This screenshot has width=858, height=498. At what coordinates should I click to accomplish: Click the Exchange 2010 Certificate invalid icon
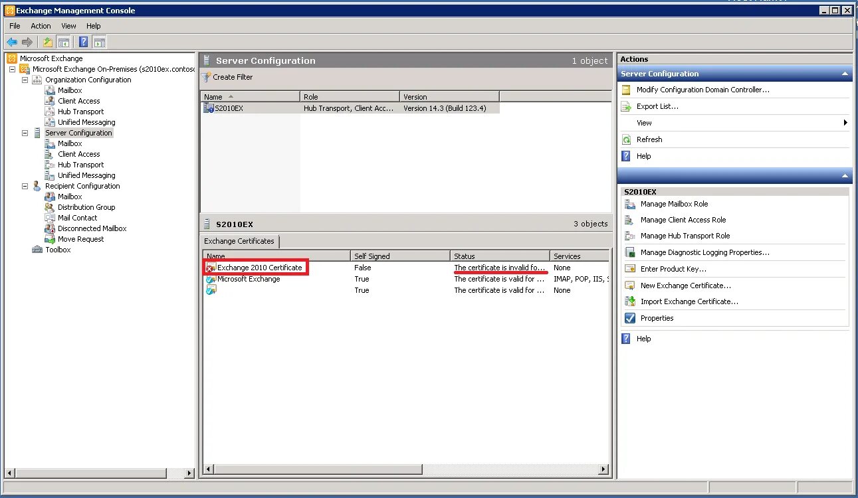[211, 268]
